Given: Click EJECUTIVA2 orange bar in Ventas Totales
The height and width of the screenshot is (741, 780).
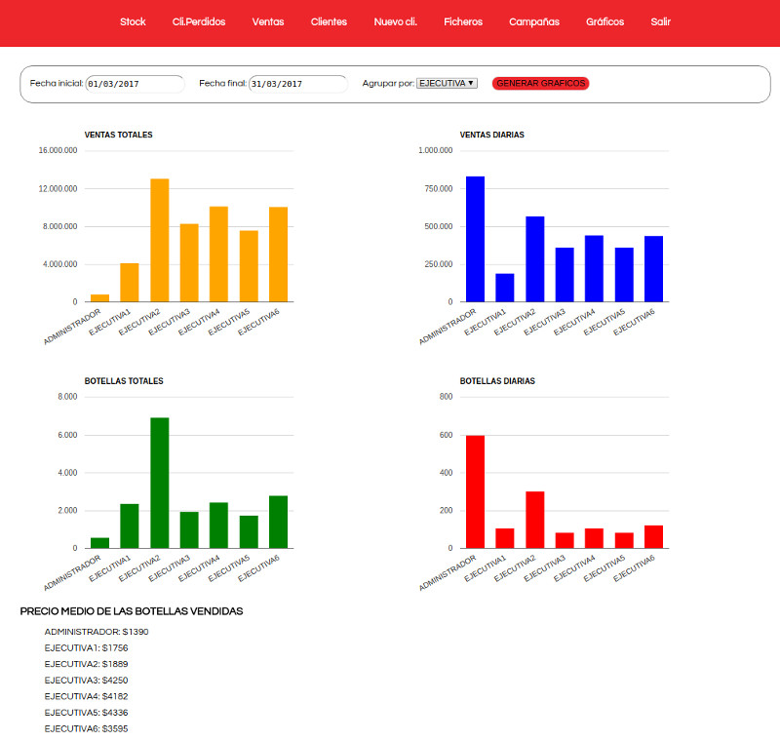Looking at the screenshot, I should [159, 240].
